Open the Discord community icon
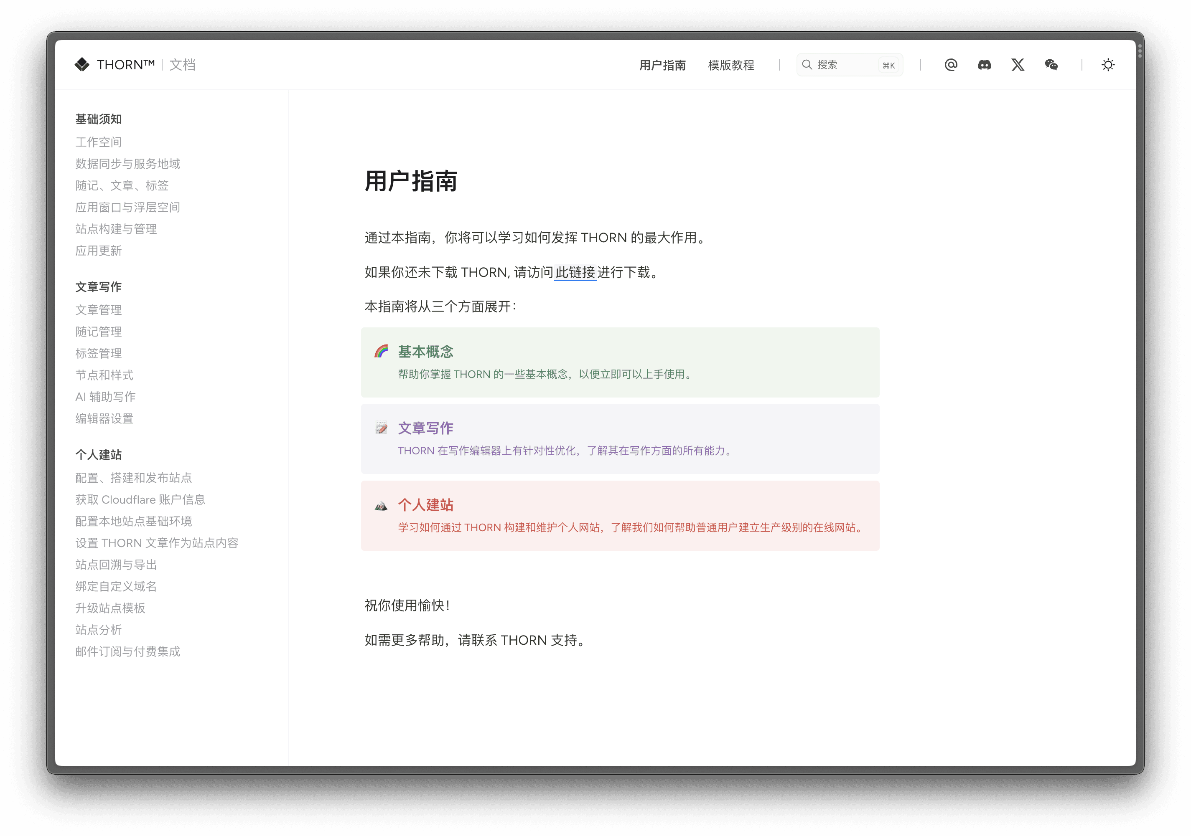The width and height of the screenshot is (1191, 836). [984, 65]
